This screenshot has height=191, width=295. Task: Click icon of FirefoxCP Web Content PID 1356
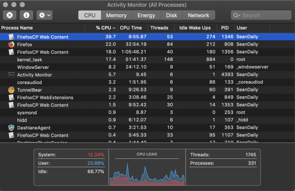(x=11, y=52)
